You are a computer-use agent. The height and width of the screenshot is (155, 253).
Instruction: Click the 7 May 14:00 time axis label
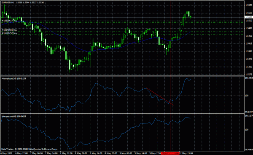(51, 153)
